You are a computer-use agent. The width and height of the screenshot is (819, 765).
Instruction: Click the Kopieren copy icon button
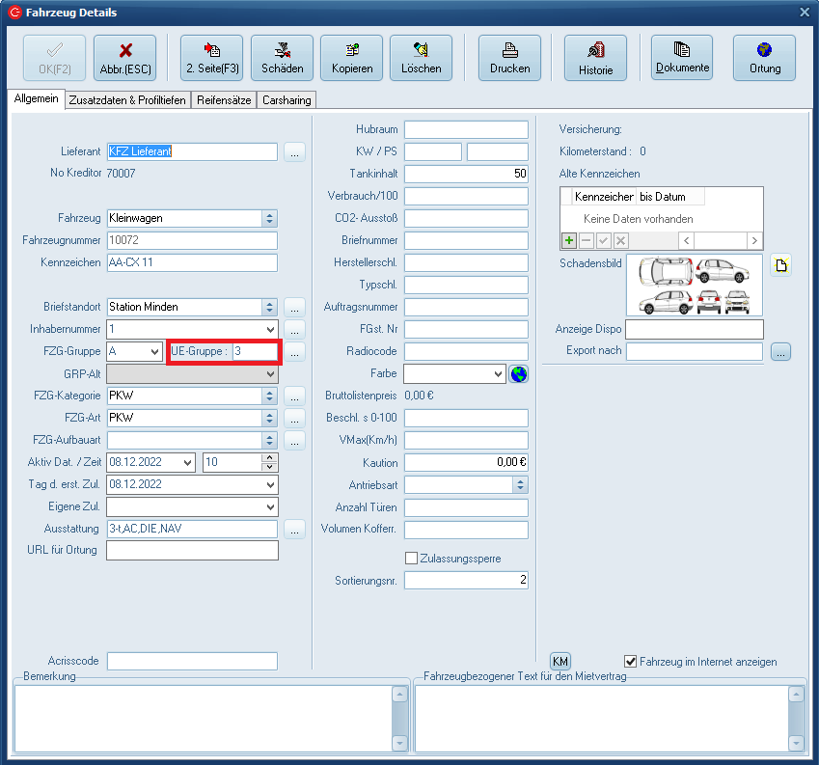pos(351,58)
